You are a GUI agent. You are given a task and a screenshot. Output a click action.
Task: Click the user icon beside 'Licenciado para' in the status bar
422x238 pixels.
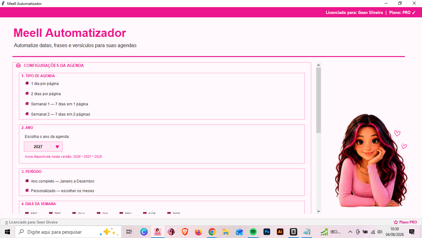(x=7, y=223)
